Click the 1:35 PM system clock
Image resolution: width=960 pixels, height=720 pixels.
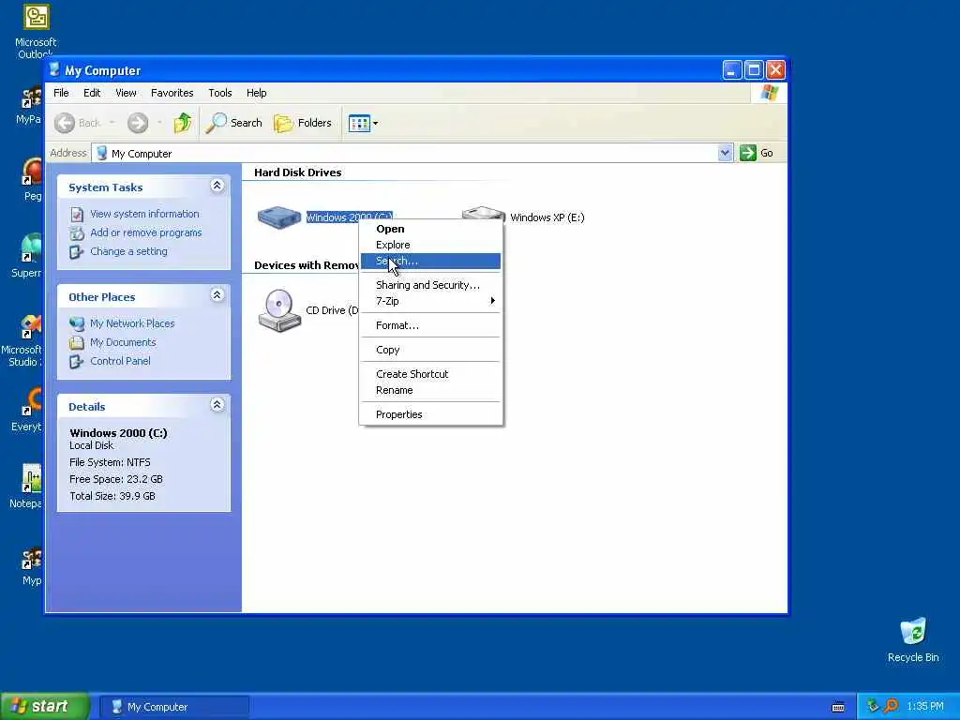925,707
